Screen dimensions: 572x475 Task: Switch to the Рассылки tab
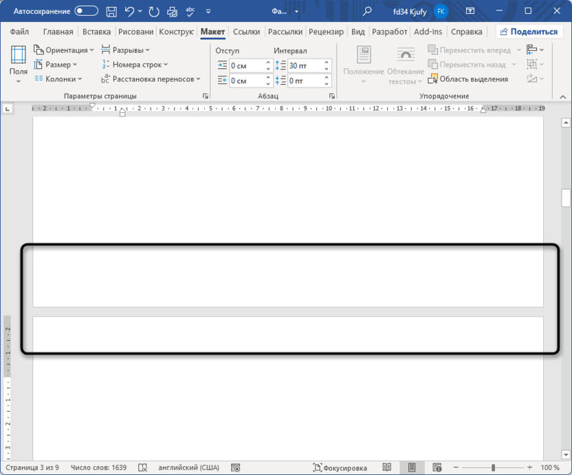(285, 32)
